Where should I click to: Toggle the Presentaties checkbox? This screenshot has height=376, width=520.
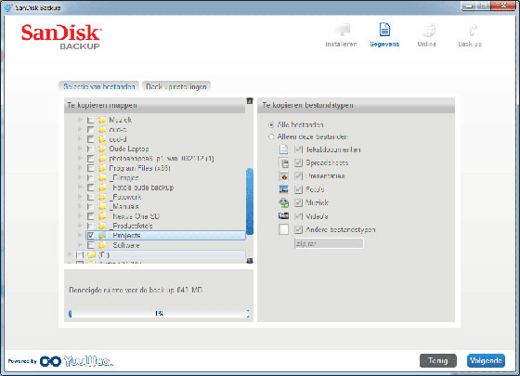click(298, 176)
